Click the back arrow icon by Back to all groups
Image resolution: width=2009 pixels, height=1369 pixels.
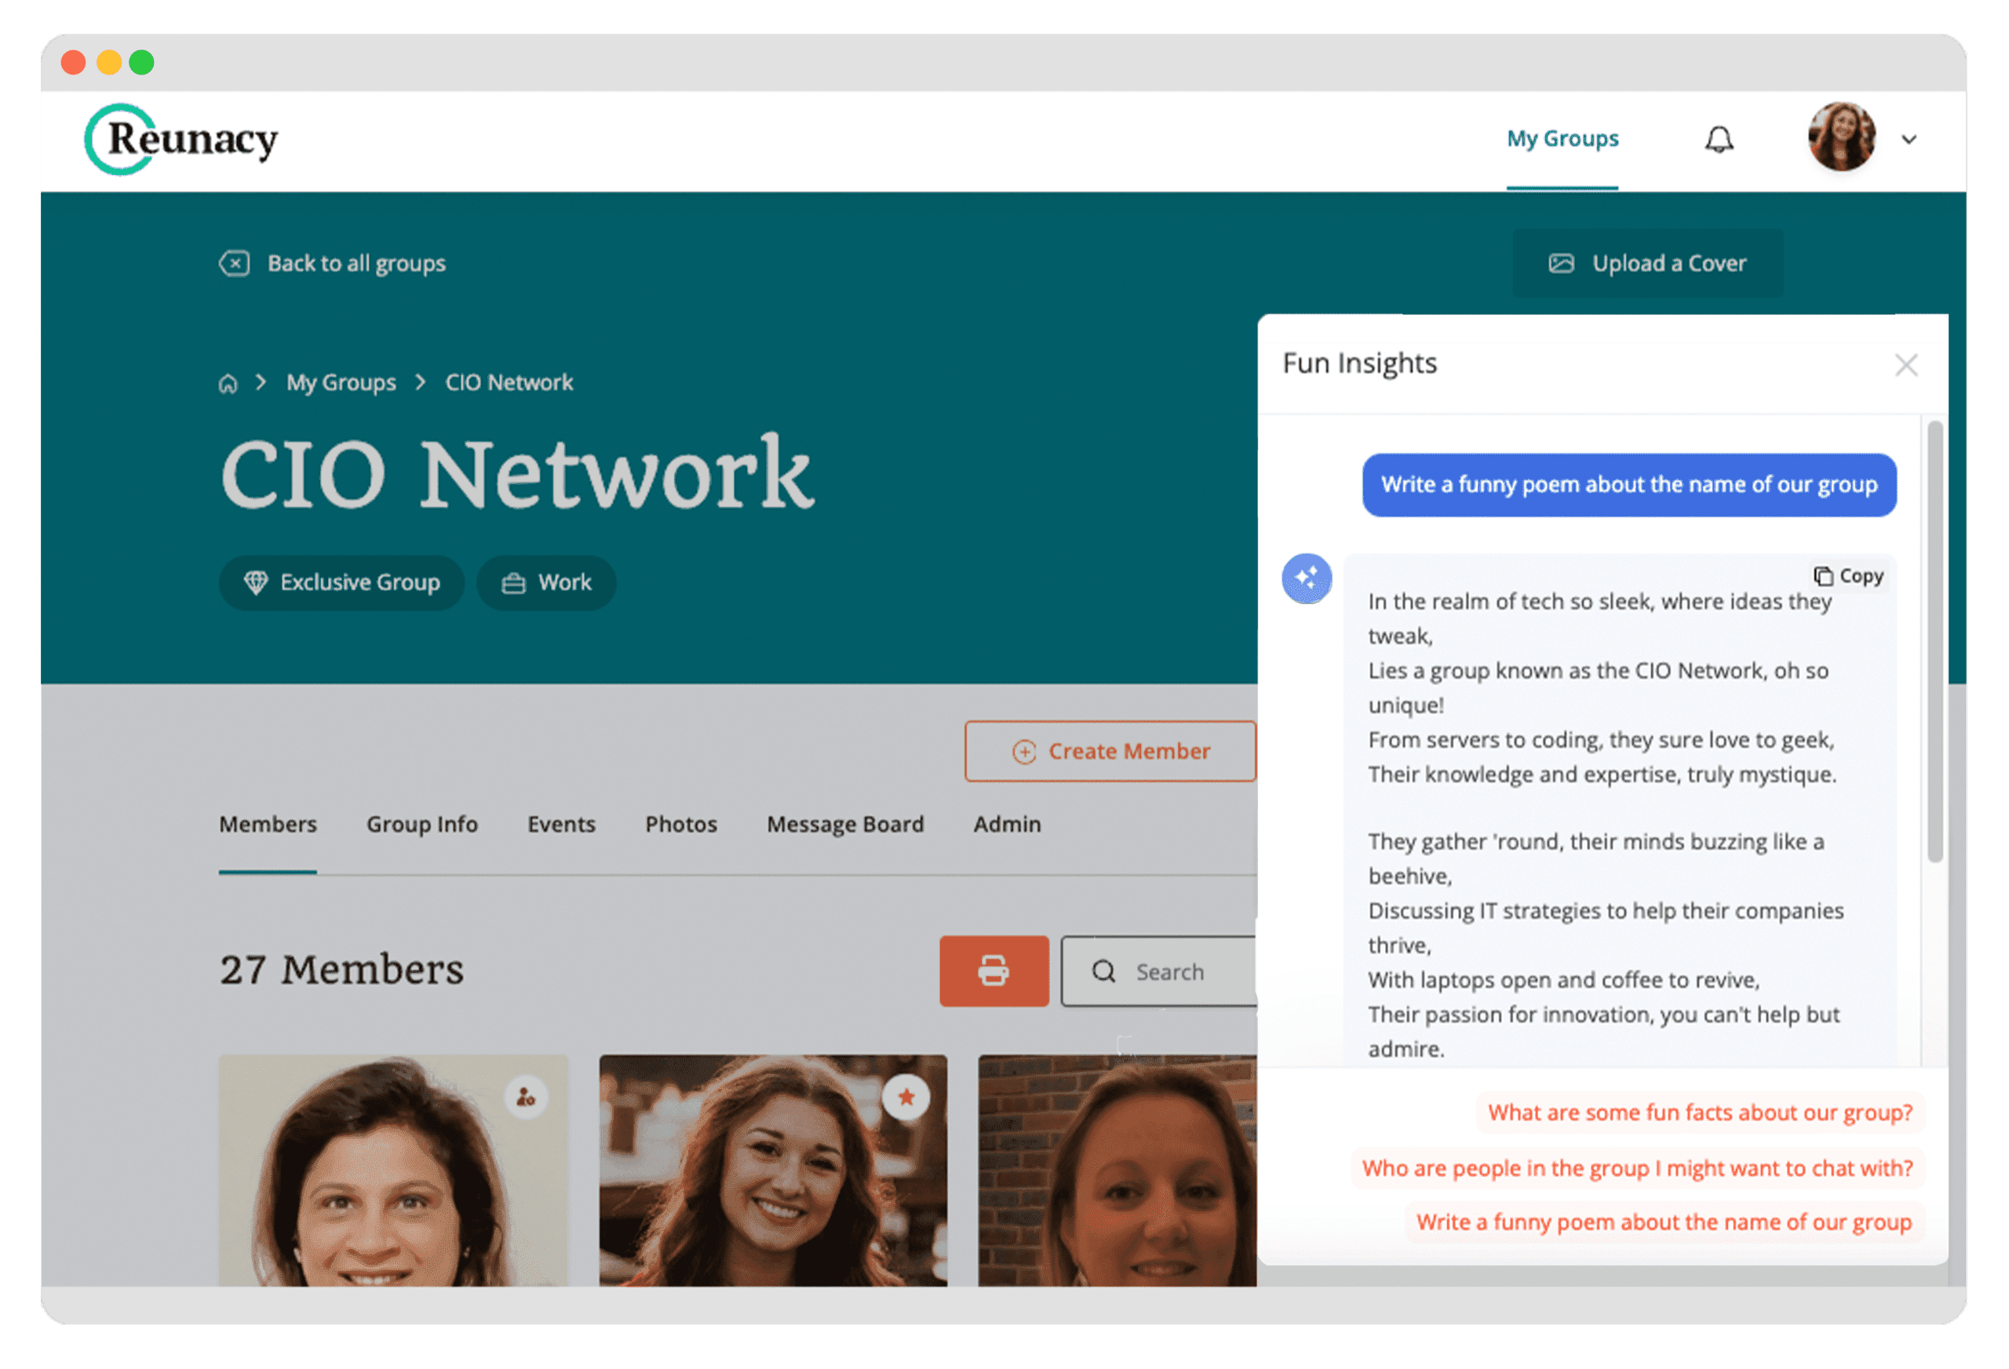click(235, 263)
